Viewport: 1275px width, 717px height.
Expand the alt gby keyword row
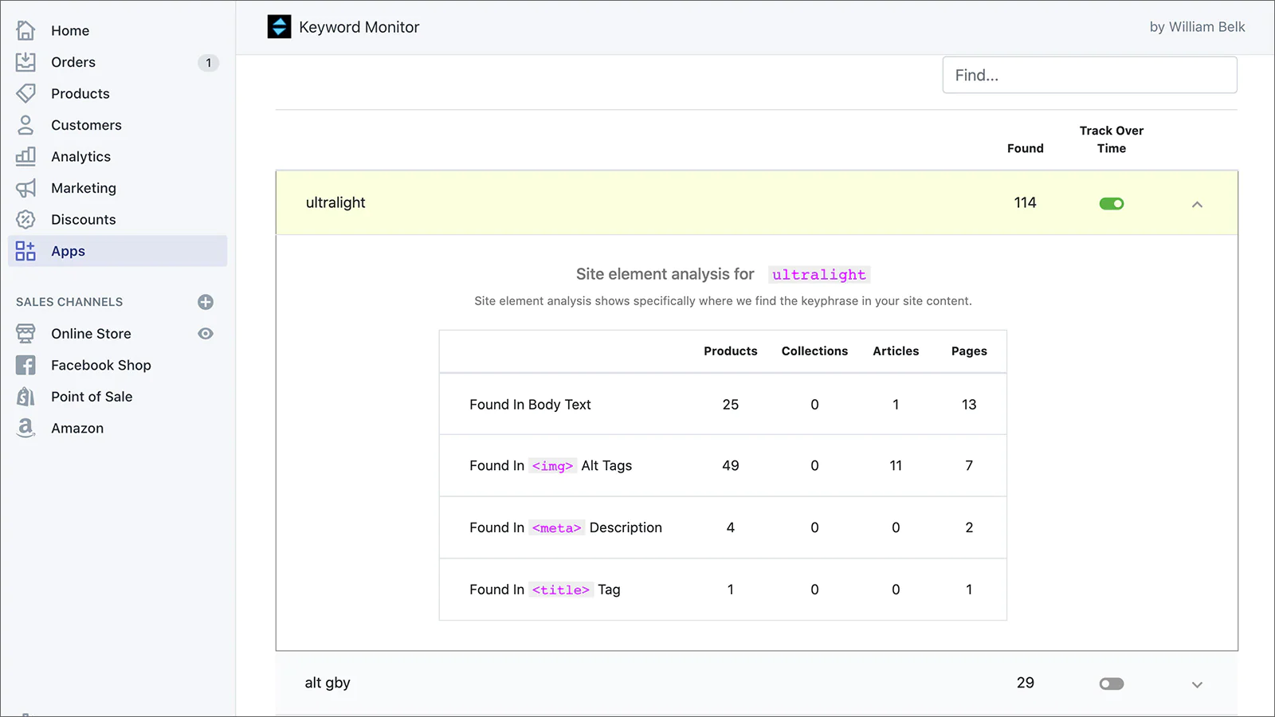pyautogui.click(x=1196, y=684)
